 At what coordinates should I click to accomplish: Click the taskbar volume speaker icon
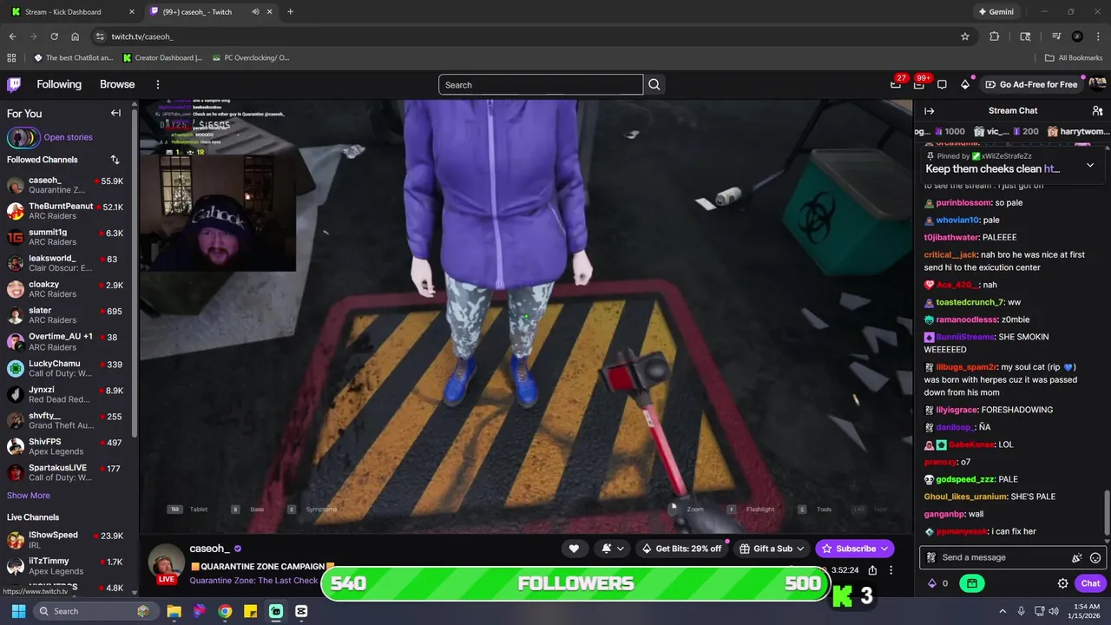coord(1054,611)
